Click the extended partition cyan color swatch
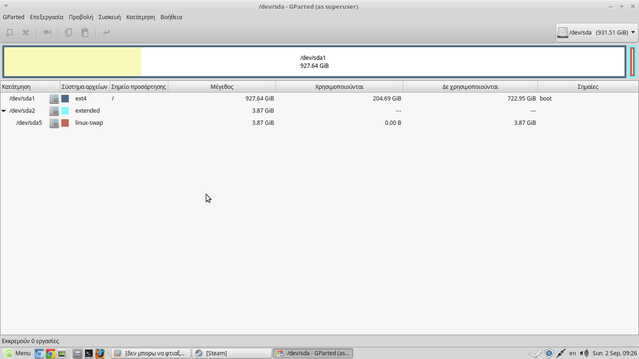This screenshot has width=639, height=359. [x=65, y=110]
